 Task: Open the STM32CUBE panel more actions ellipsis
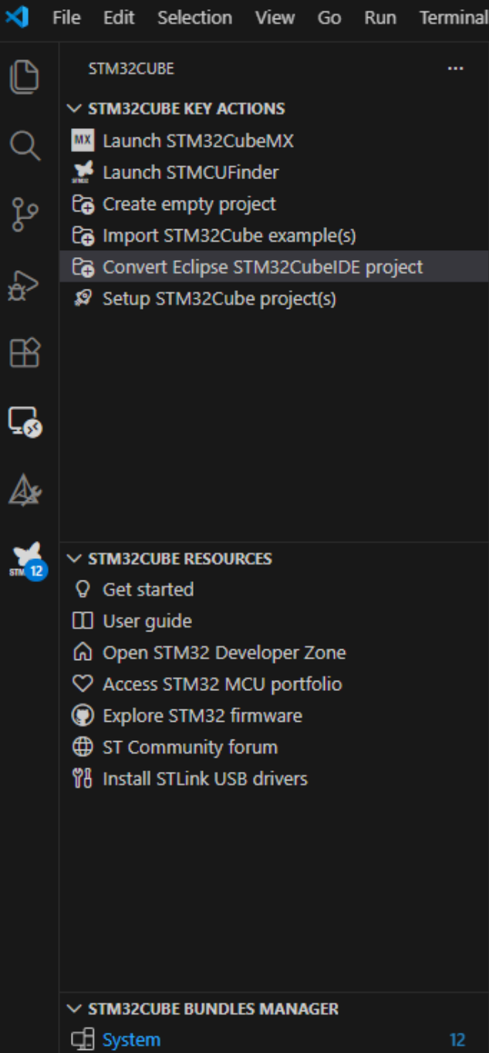click(x=456, y=69)
